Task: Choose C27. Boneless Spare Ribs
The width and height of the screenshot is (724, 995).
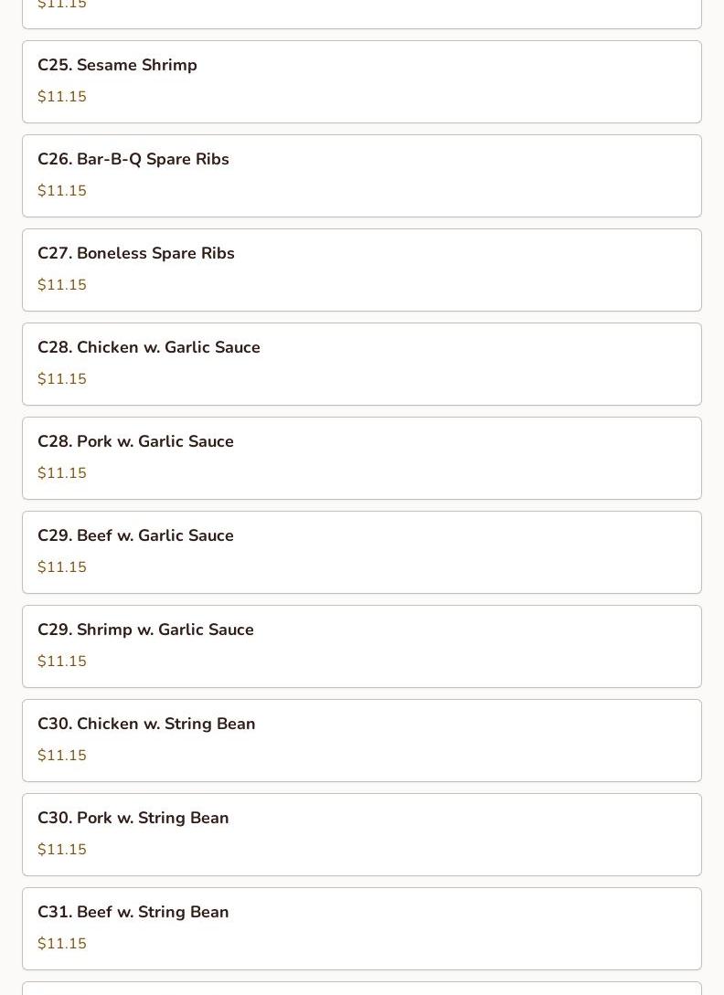Action: click(x=136, y=254)
